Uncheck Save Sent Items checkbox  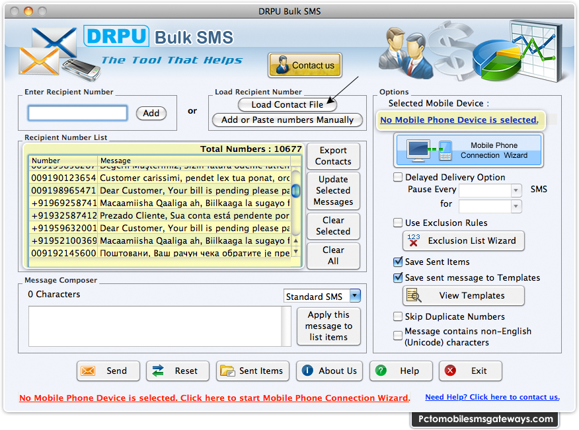tap(398, 262)
